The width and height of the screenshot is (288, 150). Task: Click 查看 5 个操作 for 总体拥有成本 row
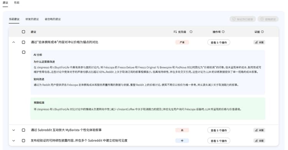tap(219, 42)
